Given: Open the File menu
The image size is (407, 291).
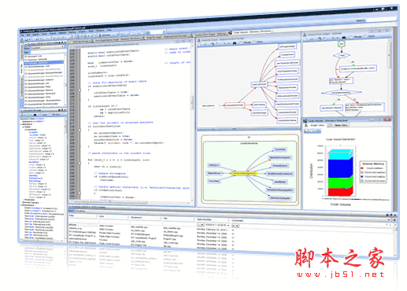Looking at the screenshot, I should [x=22, y=35].
